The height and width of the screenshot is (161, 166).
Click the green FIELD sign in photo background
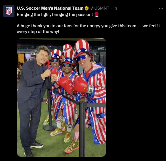[101, 49]
